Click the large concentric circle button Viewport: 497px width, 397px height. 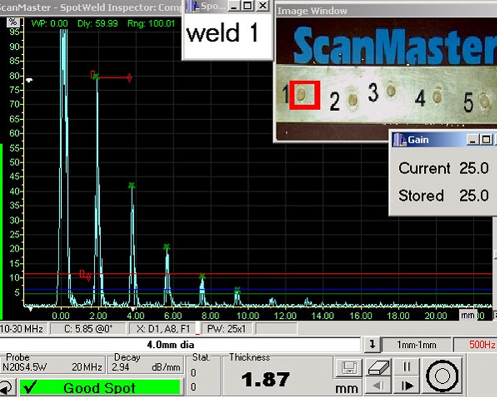click(442, 376)
